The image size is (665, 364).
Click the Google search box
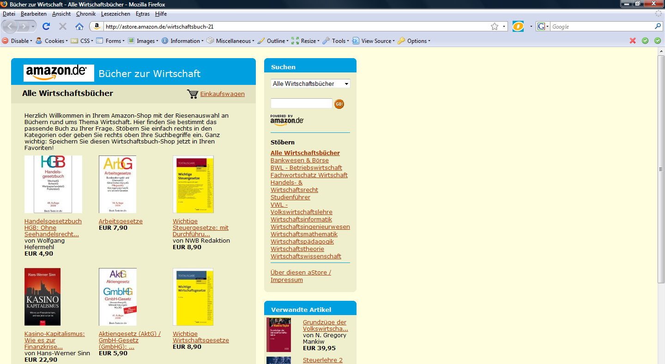pos(601,27)
